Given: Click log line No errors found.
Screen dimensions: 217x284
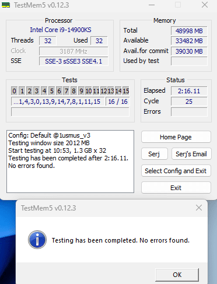Looking at the screenshot, I should click(32, 166).
